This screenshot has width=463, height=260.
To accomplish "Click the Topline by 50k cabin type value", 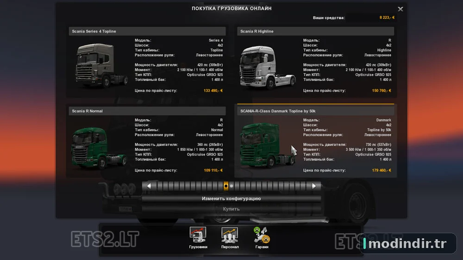I will (379, 130).
